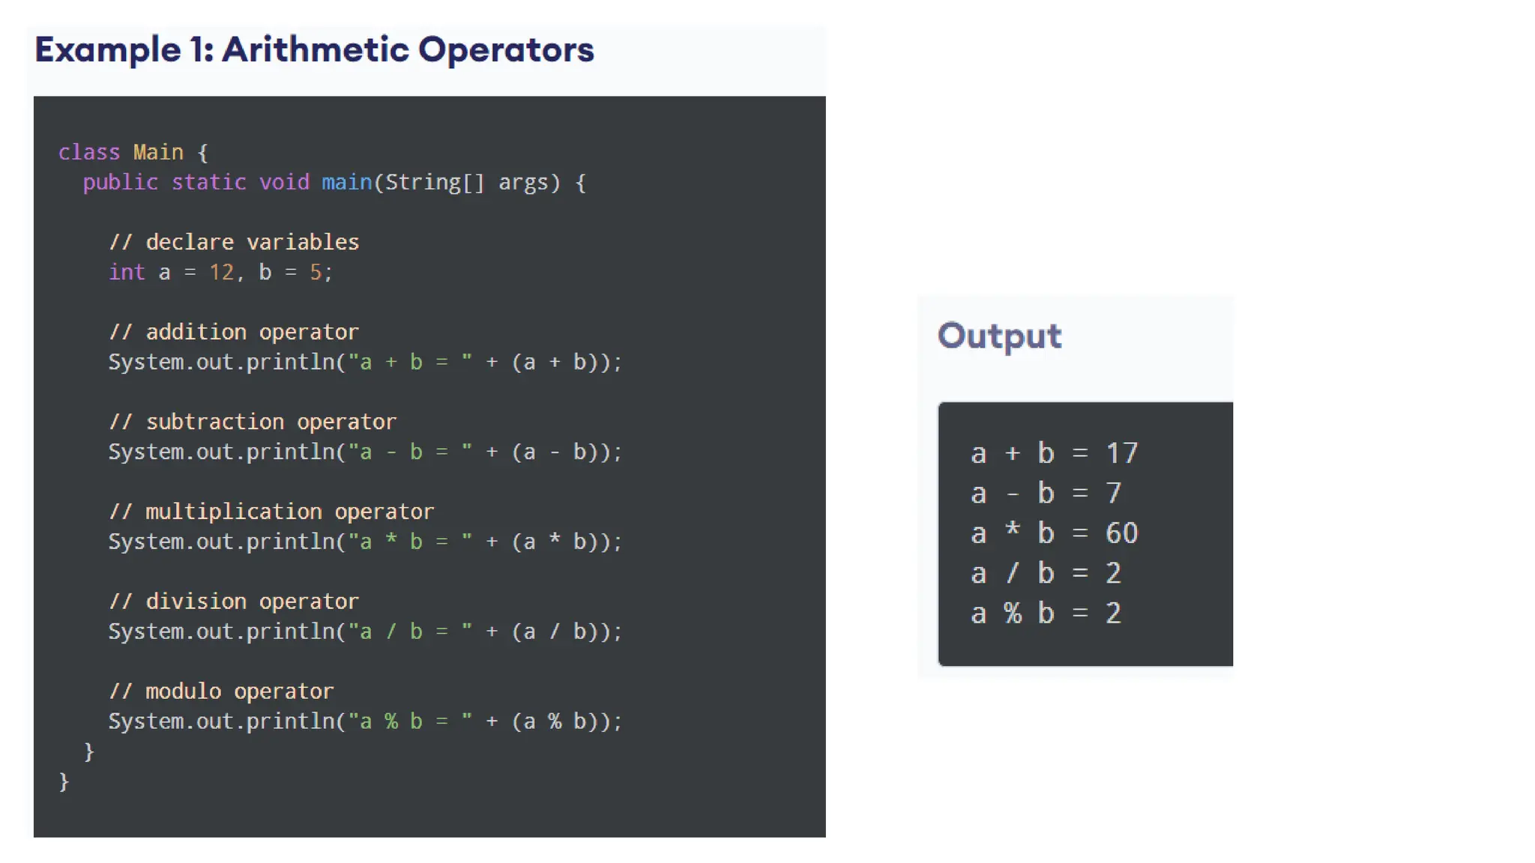Viewport: 1535px width, 863px height.
Task: Click the 'Output' heading
Action: [999, 336]
